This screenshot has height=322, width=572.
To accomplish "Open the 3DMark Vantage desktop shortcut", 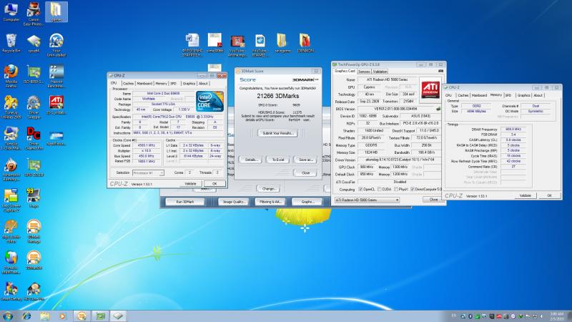I will click(x=34, y=231).
